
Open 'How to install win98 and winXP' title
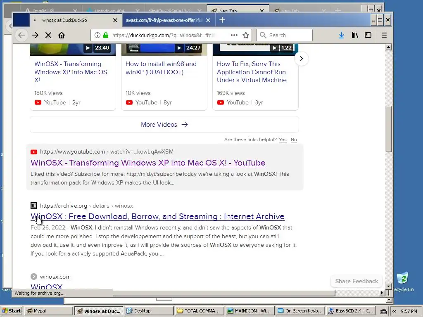click(x=161, y=68)
